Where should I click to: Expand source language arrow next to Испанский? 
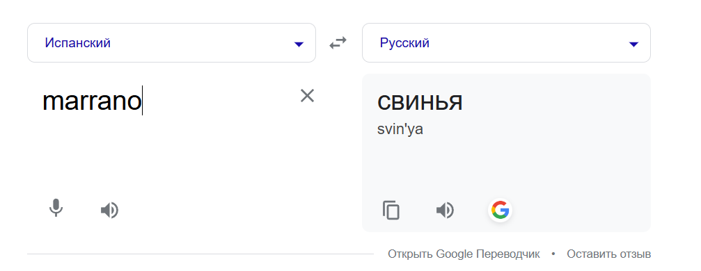[x=299, y=44]
